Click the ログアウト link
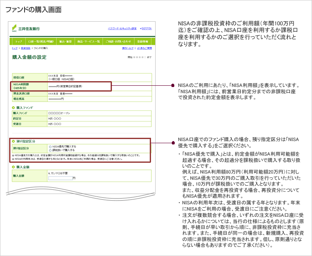This screenshot has width=312, height=256. [146, 28]
